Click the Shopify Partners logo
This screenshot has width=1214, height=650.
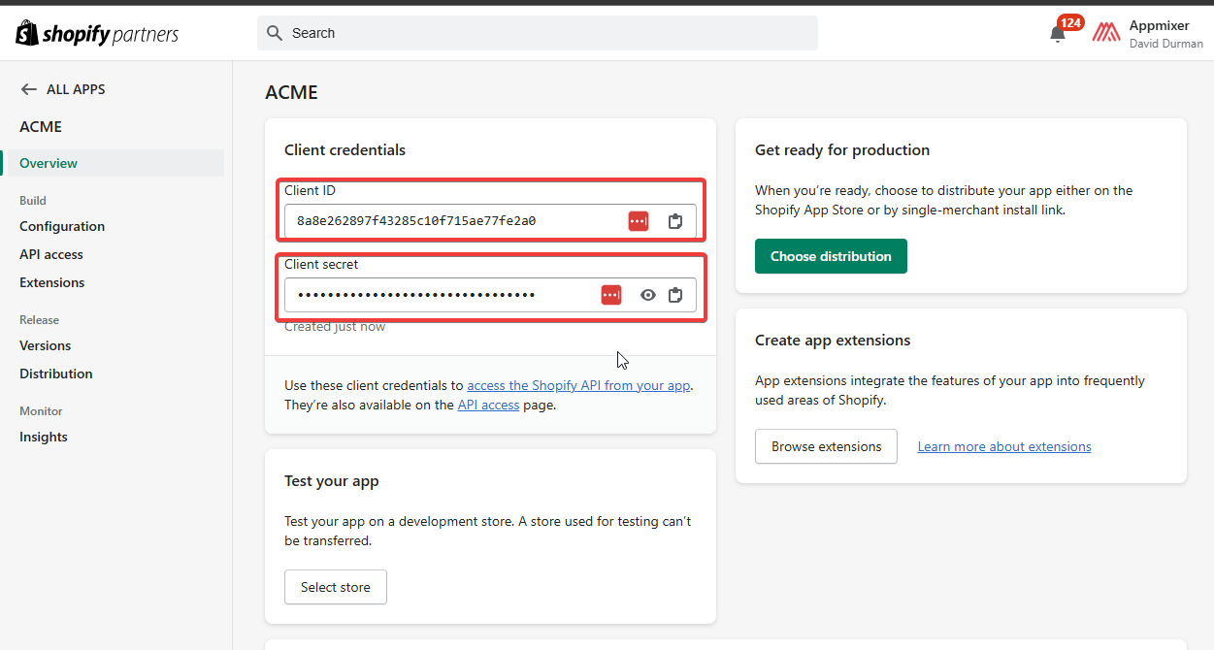(x=97, y=34)
